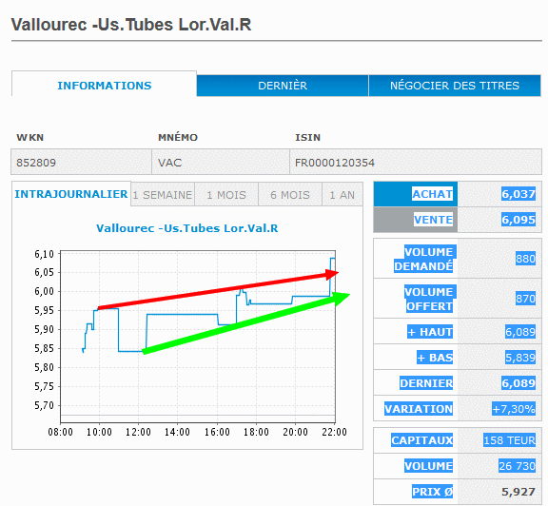Click the VOLUME label below CAPITAUX
Screen dimensions: 548x506
coord(428,466)
